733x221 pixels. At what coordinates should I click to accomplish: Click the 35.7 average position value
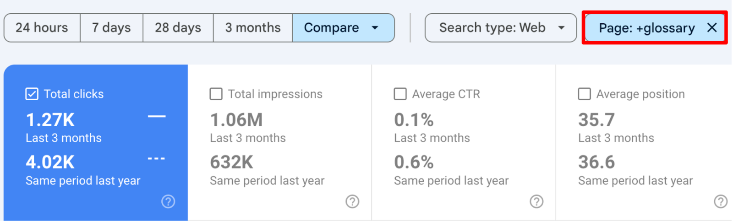pos(596,120)
